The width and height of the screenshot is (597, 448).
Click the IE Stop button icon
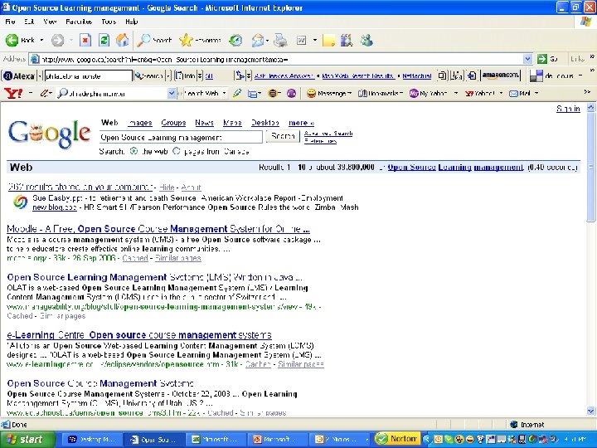pyautogui.click(x=85, y=40)
